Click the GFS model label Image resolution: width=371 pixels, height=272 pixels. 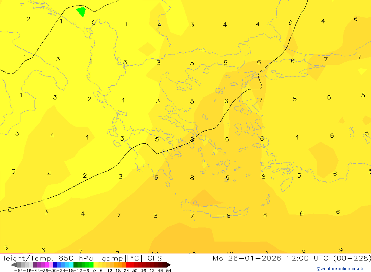click(155, 258)
